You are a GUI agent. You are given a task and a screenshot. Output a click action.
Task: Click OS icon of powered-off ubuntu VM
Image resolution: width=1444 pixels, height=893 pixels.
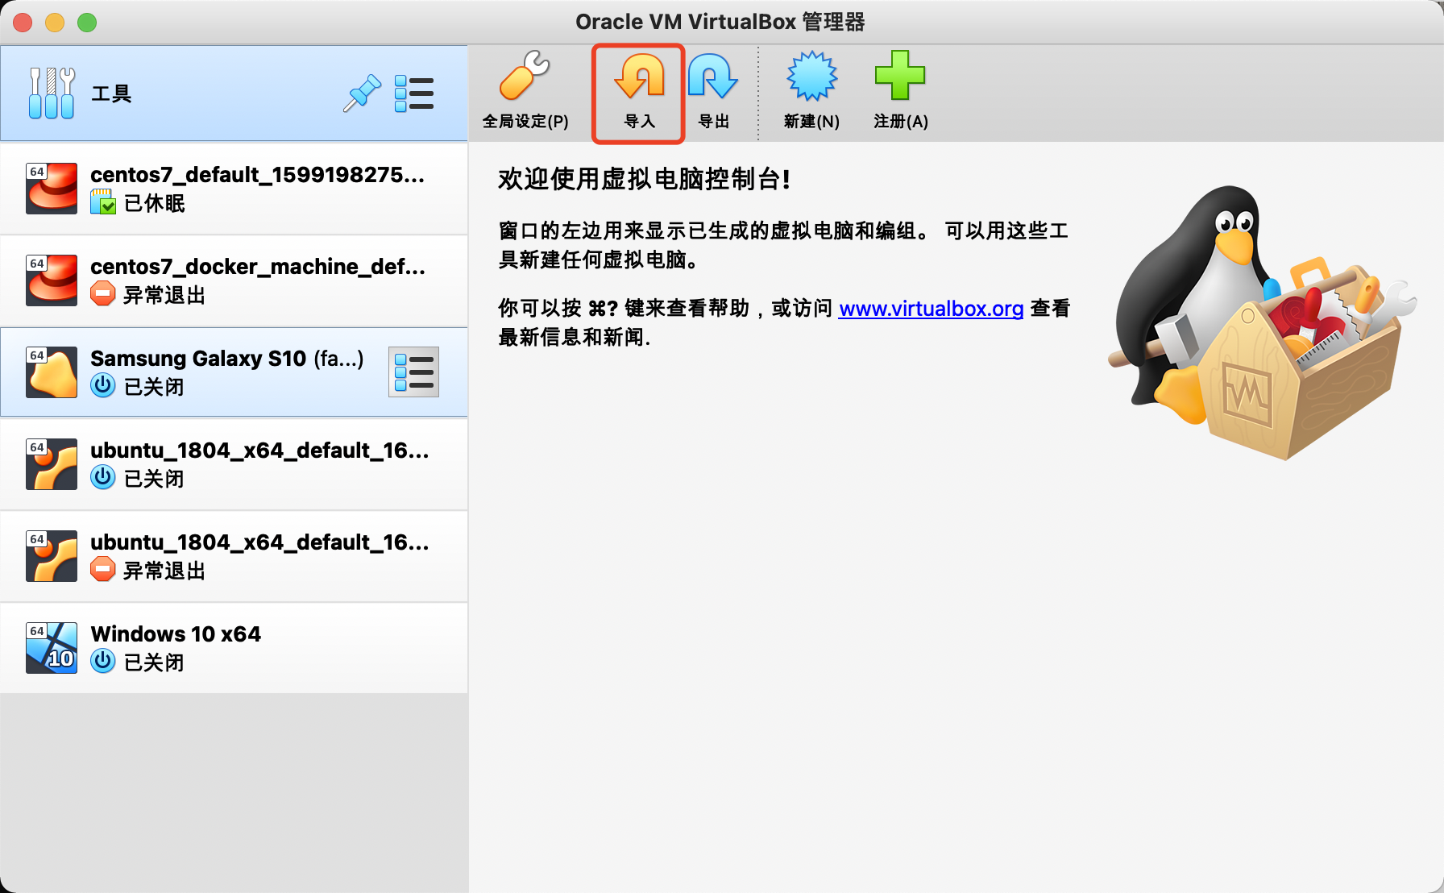click(x=52, y=464)
